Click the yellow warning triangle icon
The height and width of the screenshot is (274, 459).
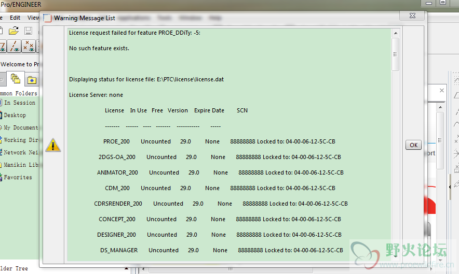(53, 145)
